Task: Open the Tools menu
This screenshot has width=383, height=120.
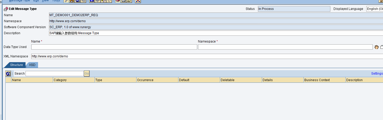Action: point(56,1)
